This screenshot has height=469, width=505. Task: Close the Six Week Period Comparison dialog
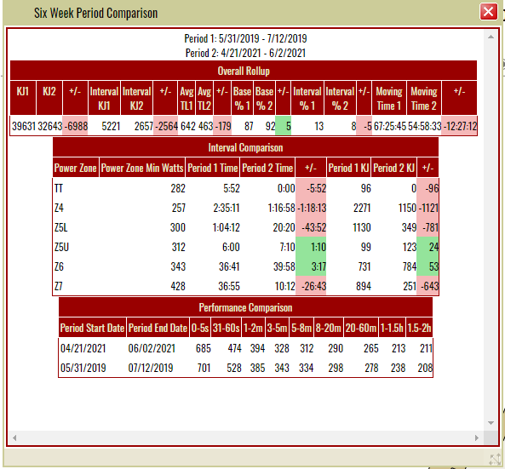[x=488, y=12]
